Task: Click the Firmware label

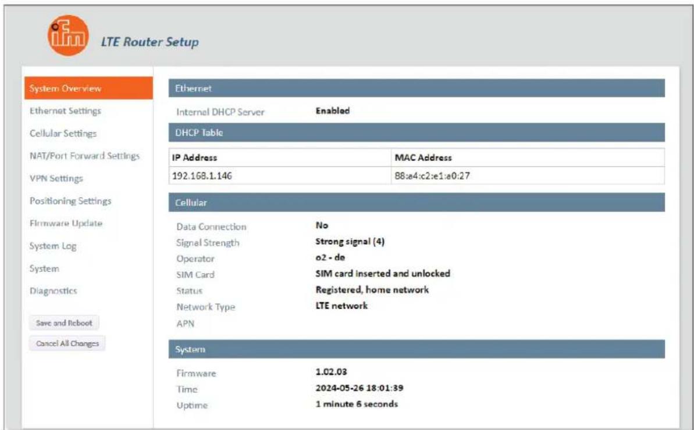Action: pyautogui.click(x=196, y=374)
